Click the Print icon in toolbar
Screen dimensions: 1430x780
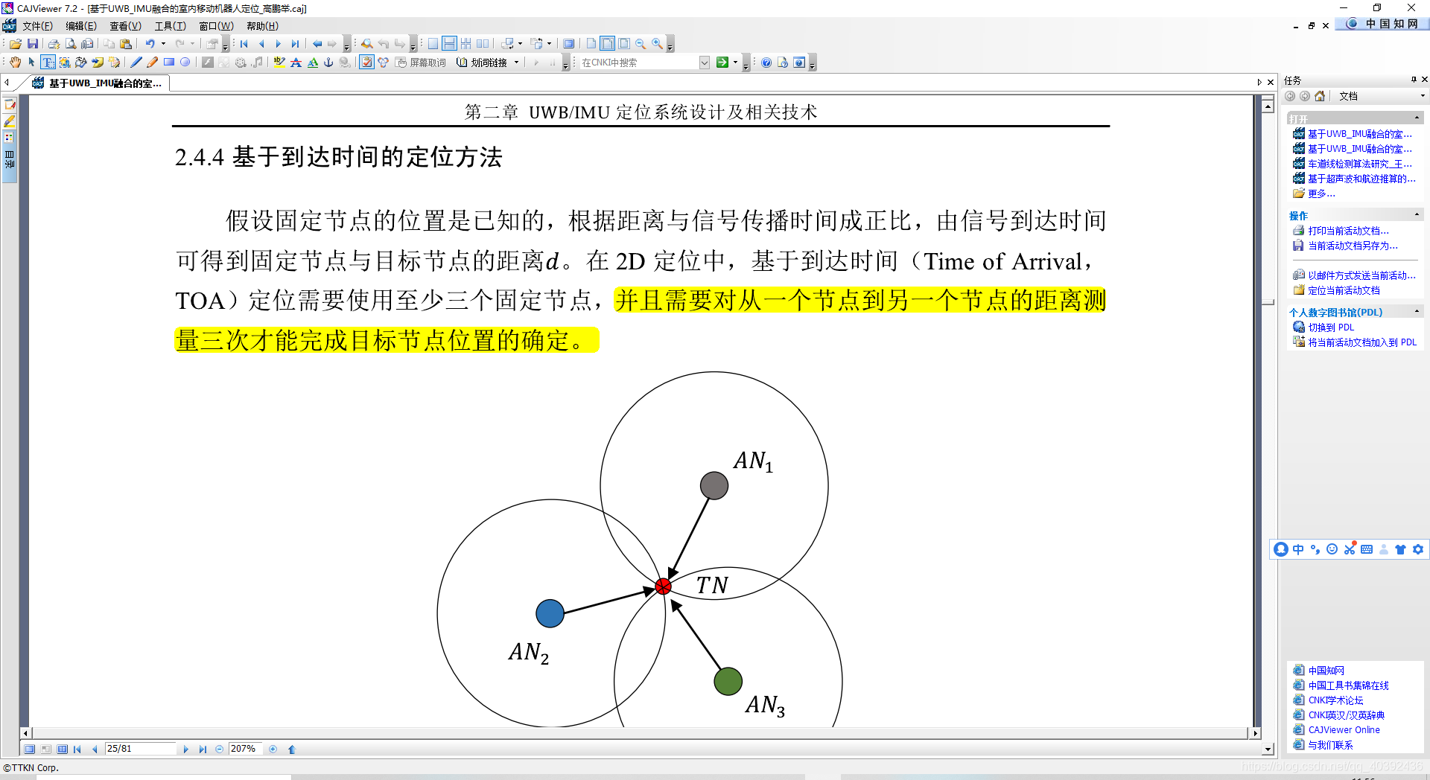pos(54,44)
